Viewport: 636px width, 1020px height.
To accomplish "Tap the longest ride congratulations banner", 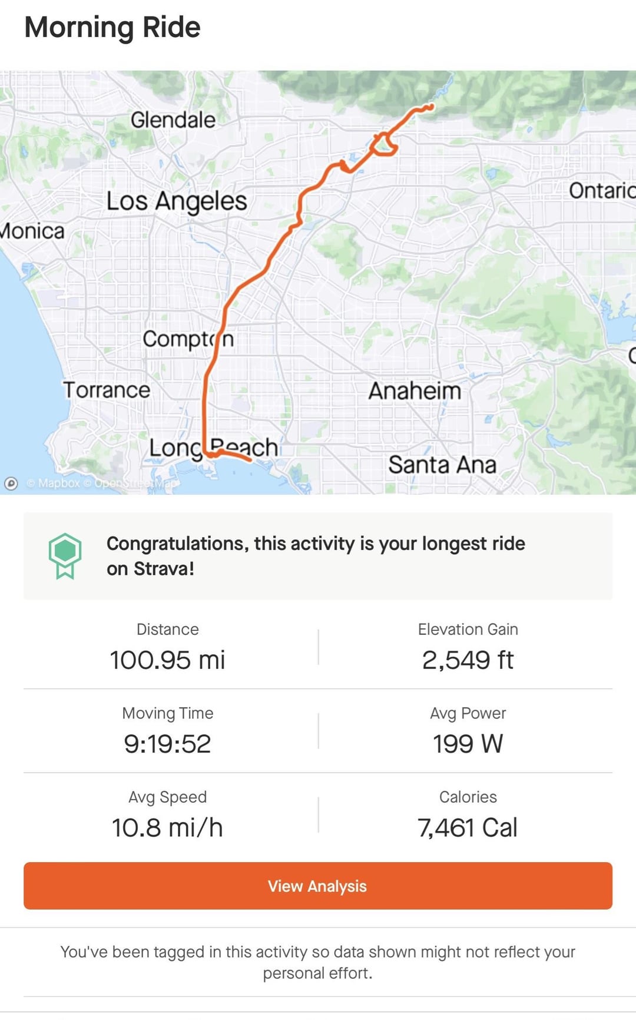I will [318, 556].
